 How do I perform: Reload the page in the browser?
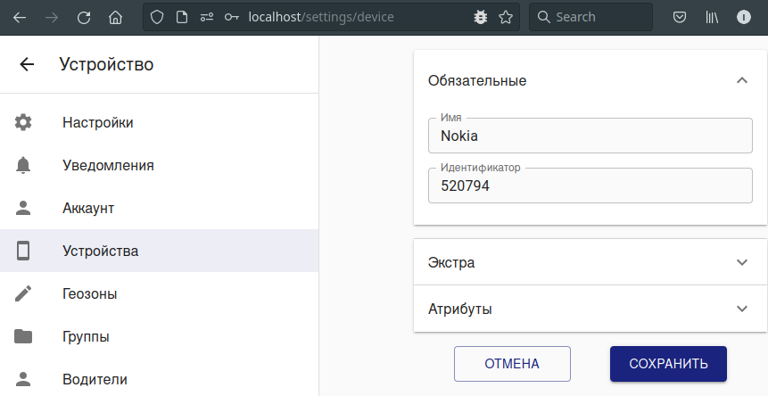[83, 17]
